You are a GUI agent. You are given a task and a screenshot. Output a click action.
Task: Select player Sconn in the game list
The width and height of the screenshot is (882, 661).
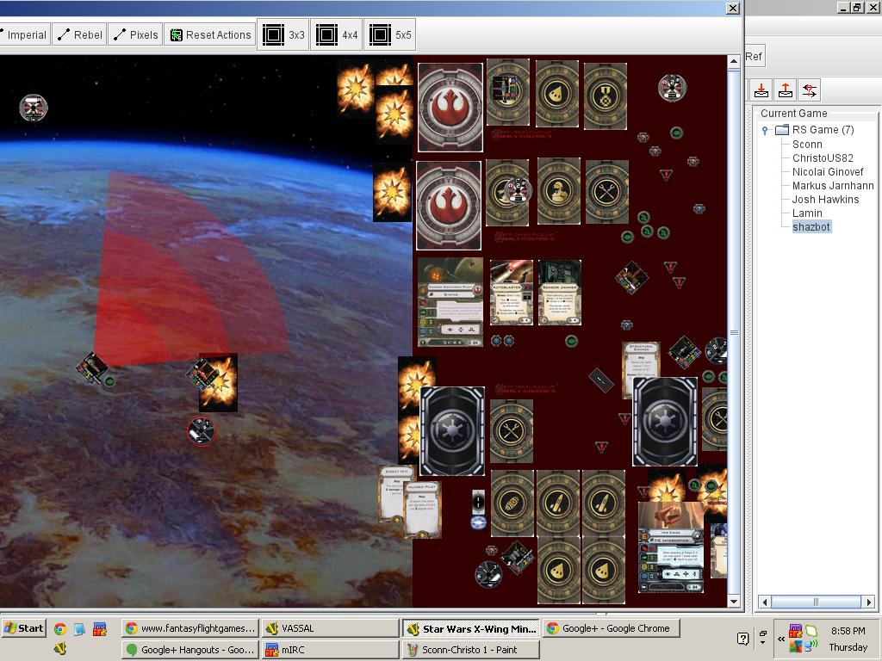point(807,145)
